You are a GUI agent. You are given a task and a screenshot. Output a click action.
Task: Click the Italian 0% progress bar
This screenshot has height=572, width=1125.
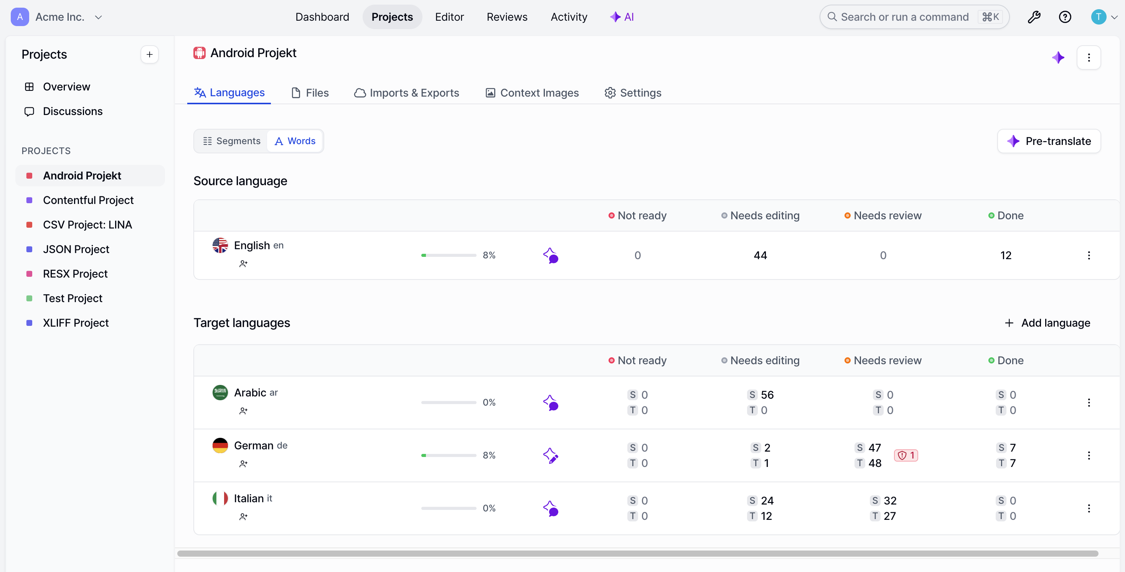[449, 508]
